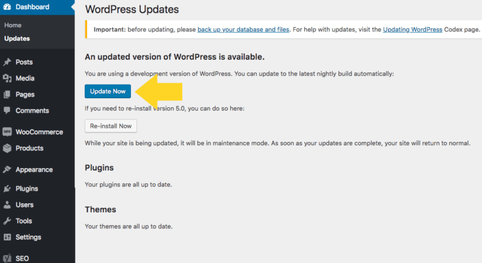Open the WooCommerce menu
Image resolution: width=482 pixels, height=263 pixels.
40,132
